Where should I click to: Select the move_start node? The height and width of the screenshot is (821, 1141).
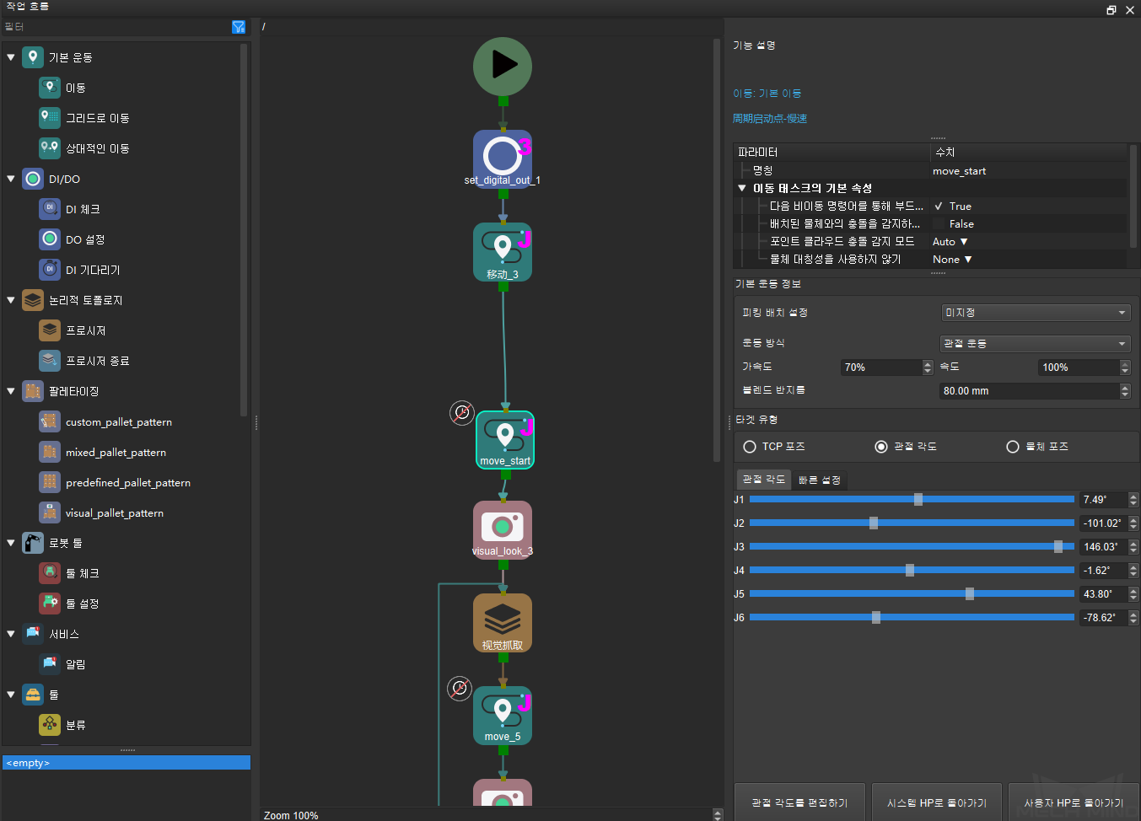point(505,440)
